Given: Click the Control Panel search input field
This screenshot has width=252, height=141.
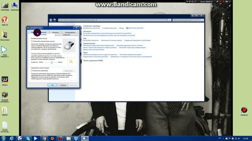Looking at the screenshot, I should pos(187,20).
